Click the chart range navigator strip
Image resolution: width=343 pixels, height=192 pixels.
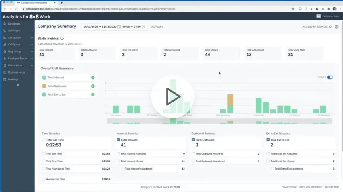coord(219,121)
